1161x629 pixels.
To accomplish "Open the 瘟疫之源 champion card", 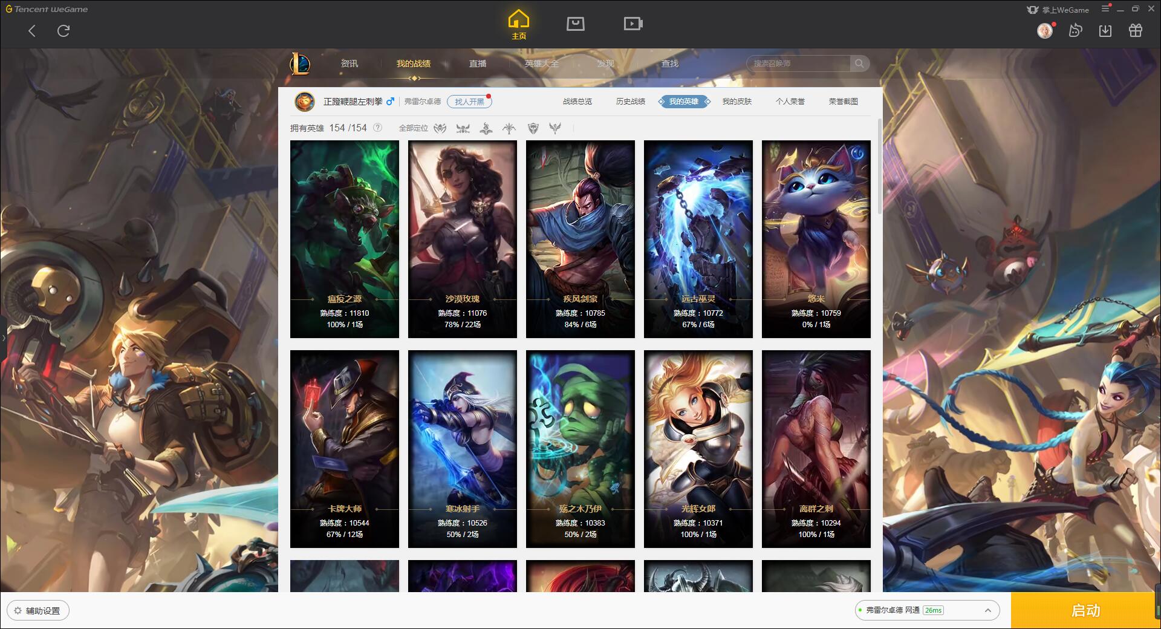I will point(345,239).
